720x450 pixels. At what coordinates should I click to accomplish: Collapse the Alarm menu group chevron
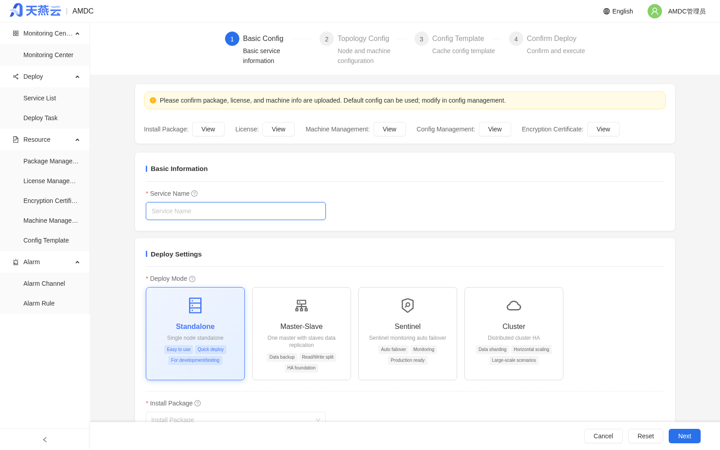[x=77, y=262]
